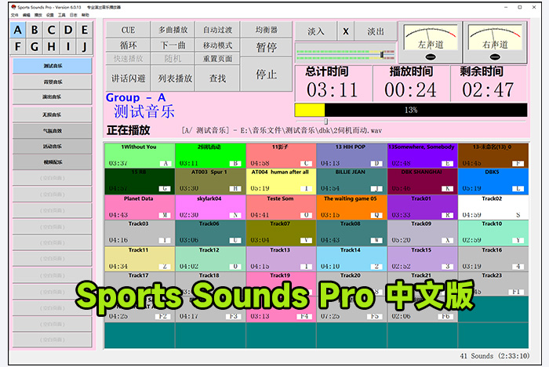Play the white Track02 pad
The height and width of the screenshot is (367, 549).
[x=493, y=207]
